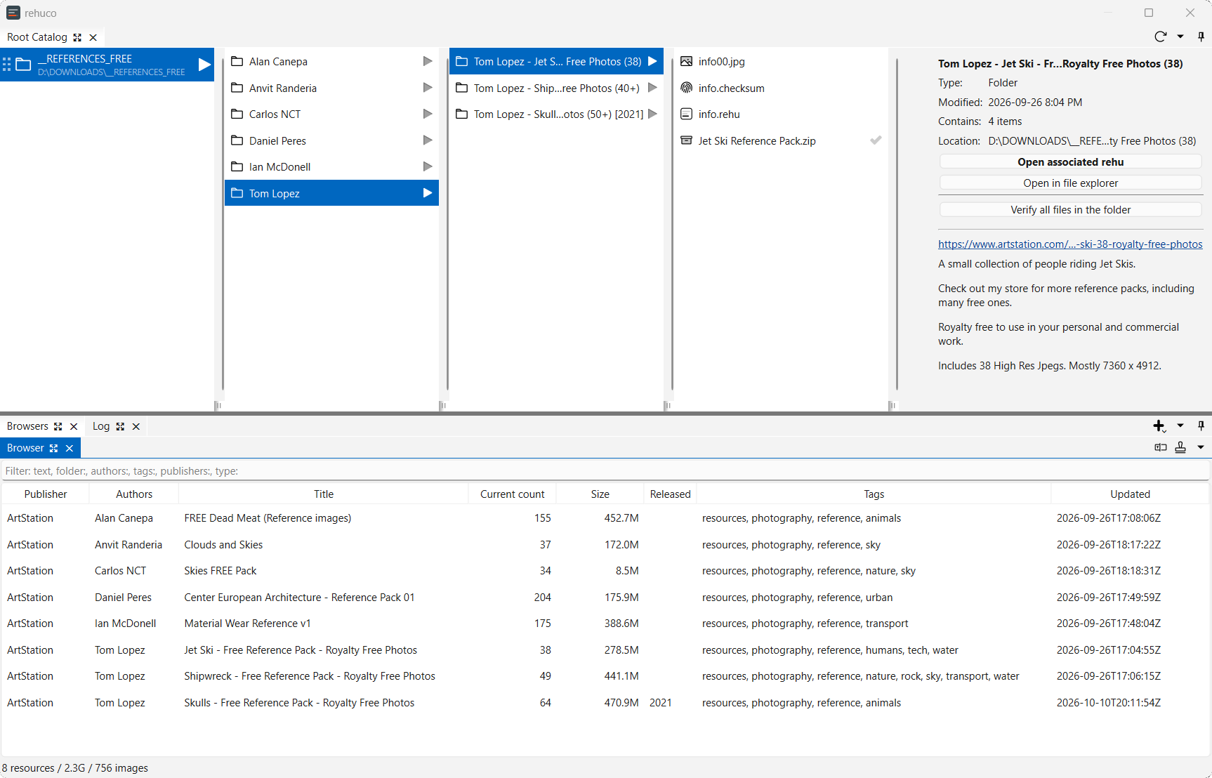Pin the Browsers panel with its pin icon
This screenshot has width=1212, height=778.
point(1201,426)
